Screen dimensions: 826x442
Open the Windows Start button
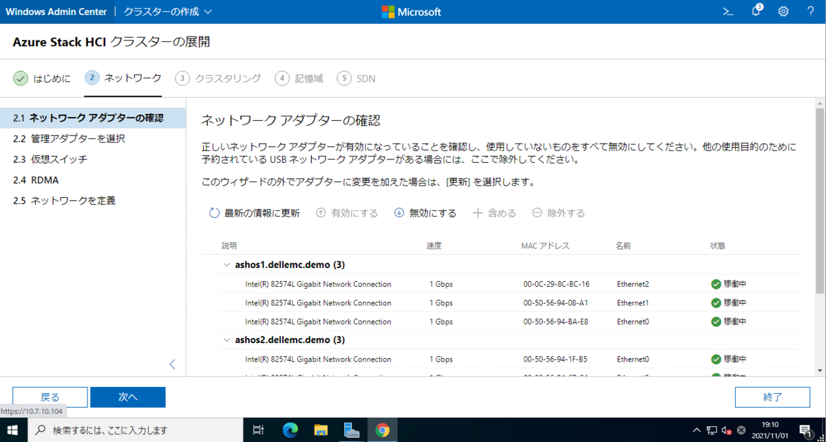(x=14, y=430)
